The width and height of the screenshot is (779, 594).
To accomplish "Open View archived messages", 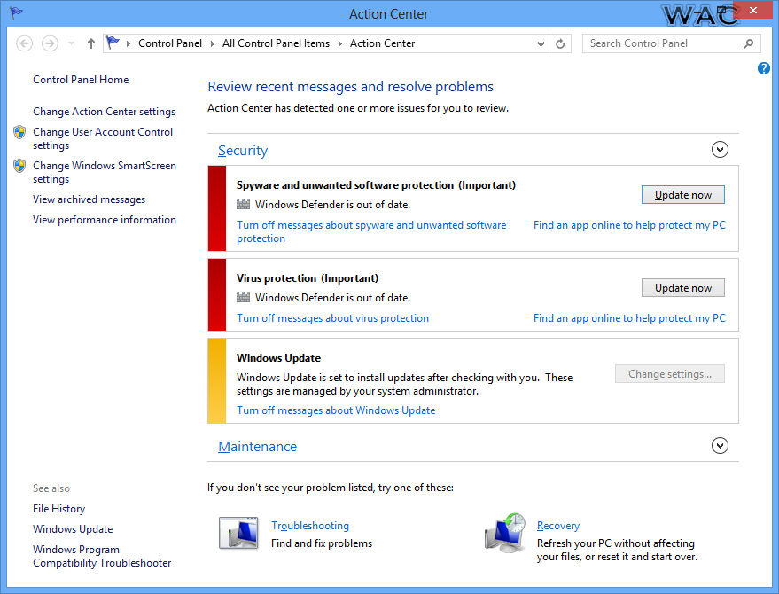I will click(x=89, y=199).
